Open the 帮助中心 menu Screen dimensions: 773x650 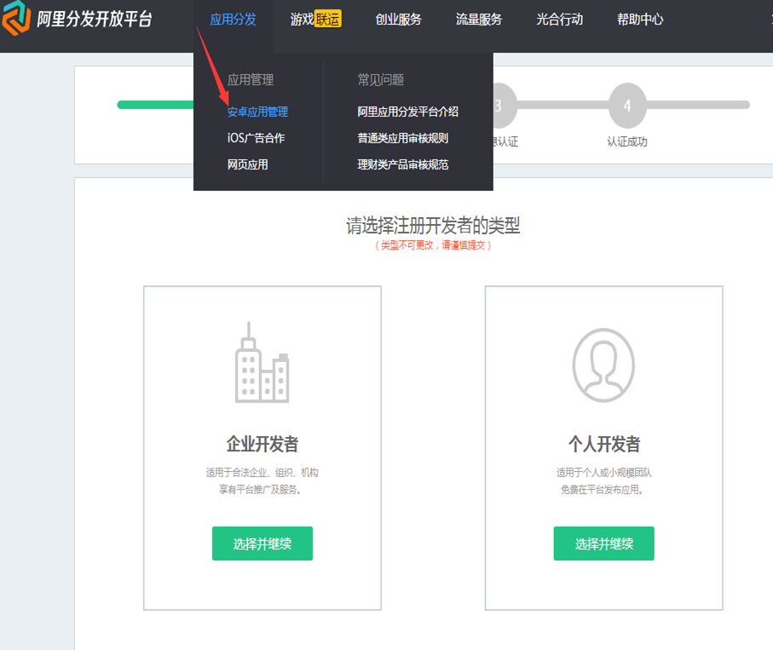(x=640, y=20)
